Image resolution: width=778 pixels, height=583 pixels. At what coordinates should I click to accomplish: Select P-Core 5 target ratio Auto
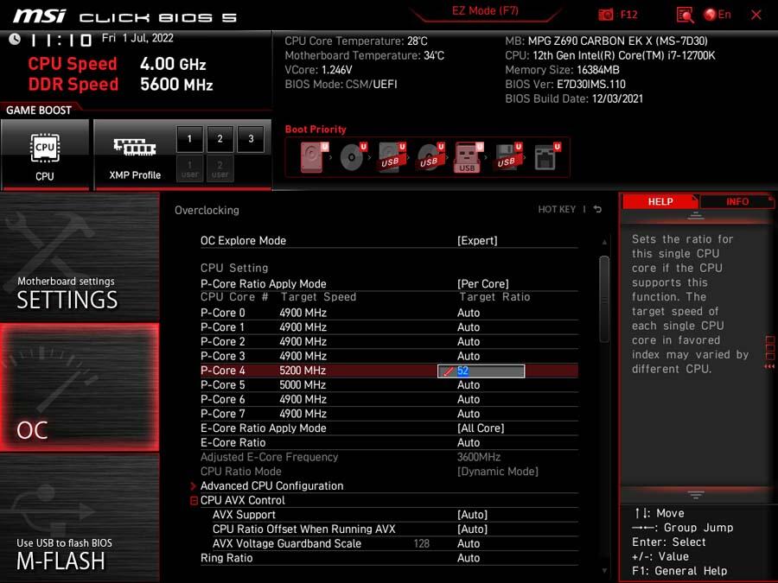[469, 384]
